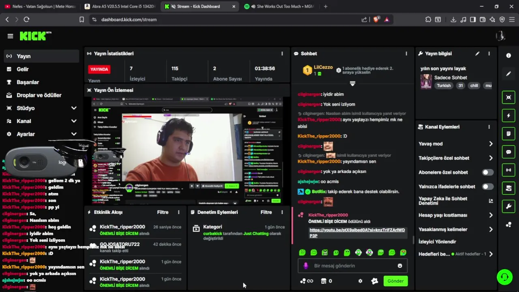Click the pencil edit icon in right rail
The image size is (519, 292).
click(508, 74)
